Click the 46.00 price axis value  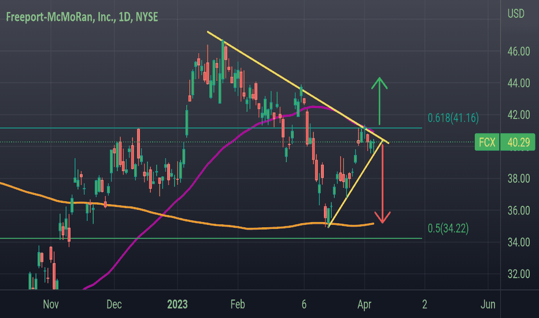coord(519,51)
